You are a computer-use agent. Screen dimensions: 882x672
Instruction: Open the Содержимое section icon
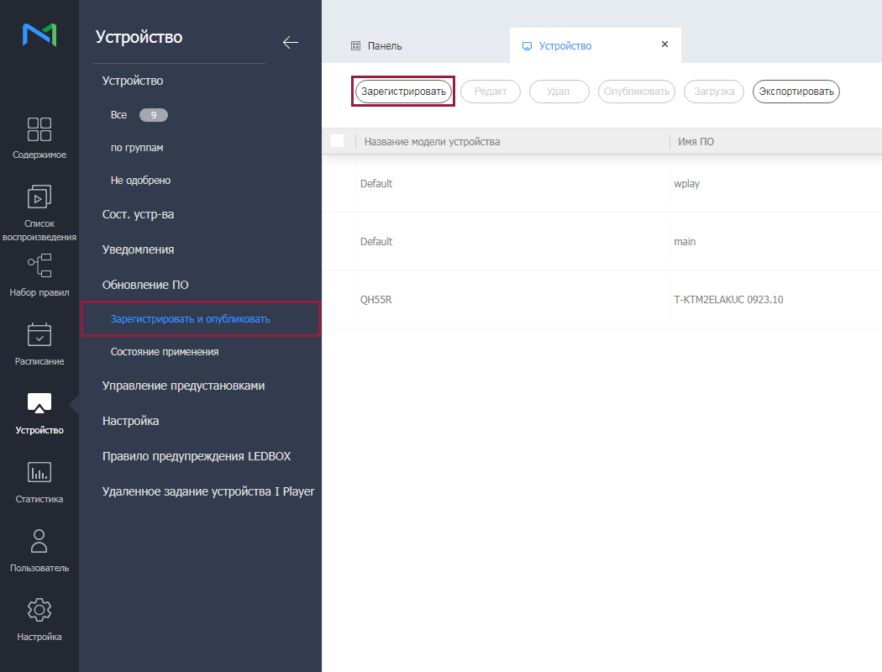39,129
